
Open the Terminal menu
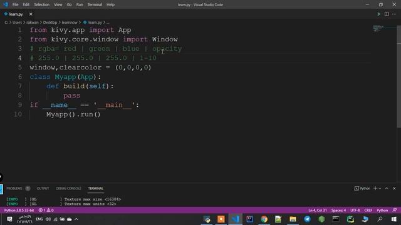point(95,4)
